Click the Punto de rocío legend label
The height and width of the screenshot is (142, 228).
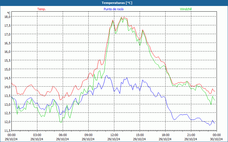tap(113, 9)
